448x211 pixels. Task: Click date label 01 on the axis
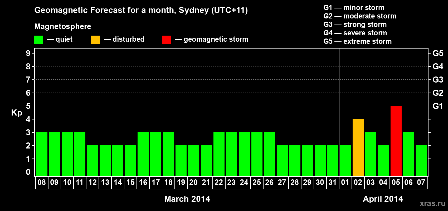(x=345, y=183)
